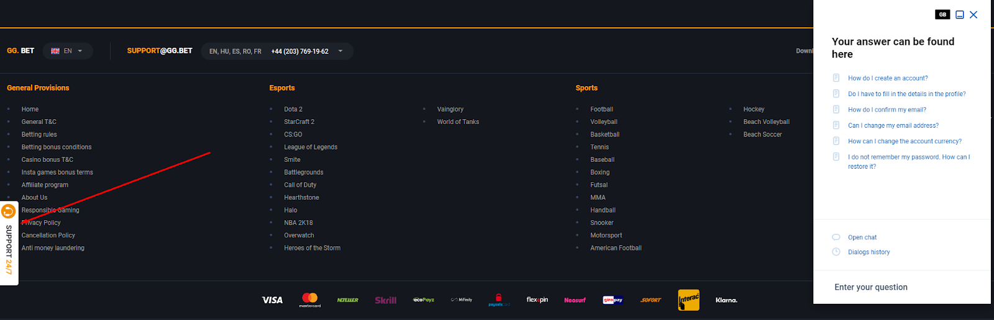Image resolution: width=994 pixels, height=320 pixels.
Task: Open Betting bonus conditions
Action: click(57, 147)
